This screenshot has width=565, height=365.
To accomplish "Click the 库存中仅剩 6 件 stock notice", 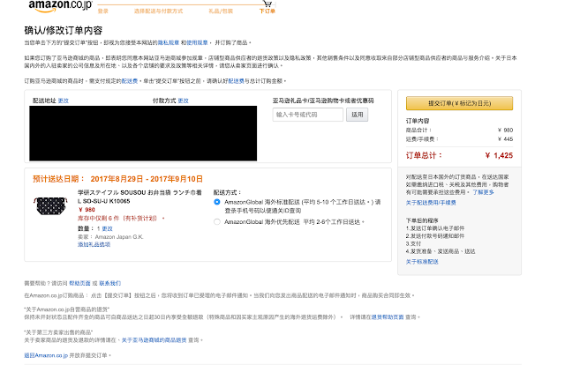I will pyautogui.click(x=122, y=218).
